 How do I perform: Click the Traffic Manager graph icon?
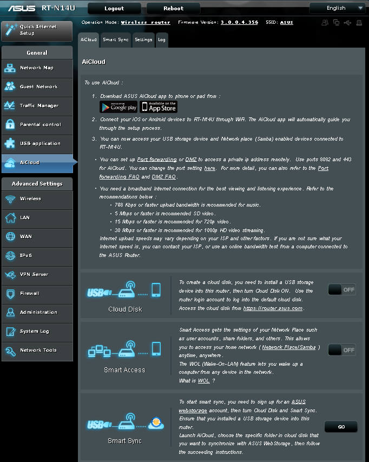point(10,105)
